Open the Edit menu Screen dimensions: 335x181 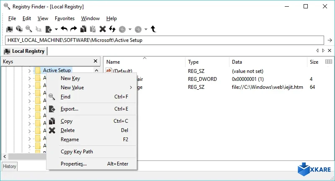click(27, 18)
